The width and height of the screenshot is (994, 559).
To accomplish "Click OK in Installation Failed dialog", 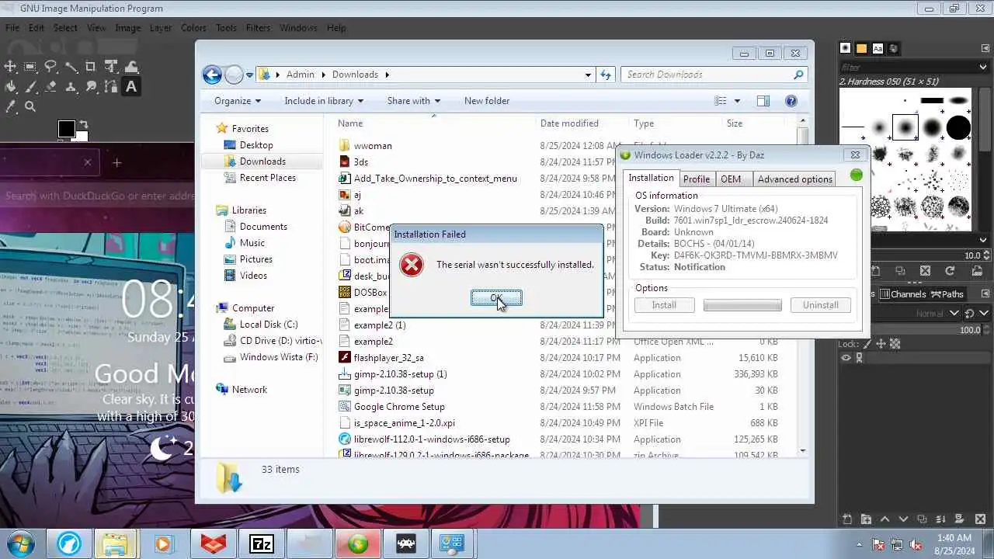I will pyautogui.click(x=496, y=298).
